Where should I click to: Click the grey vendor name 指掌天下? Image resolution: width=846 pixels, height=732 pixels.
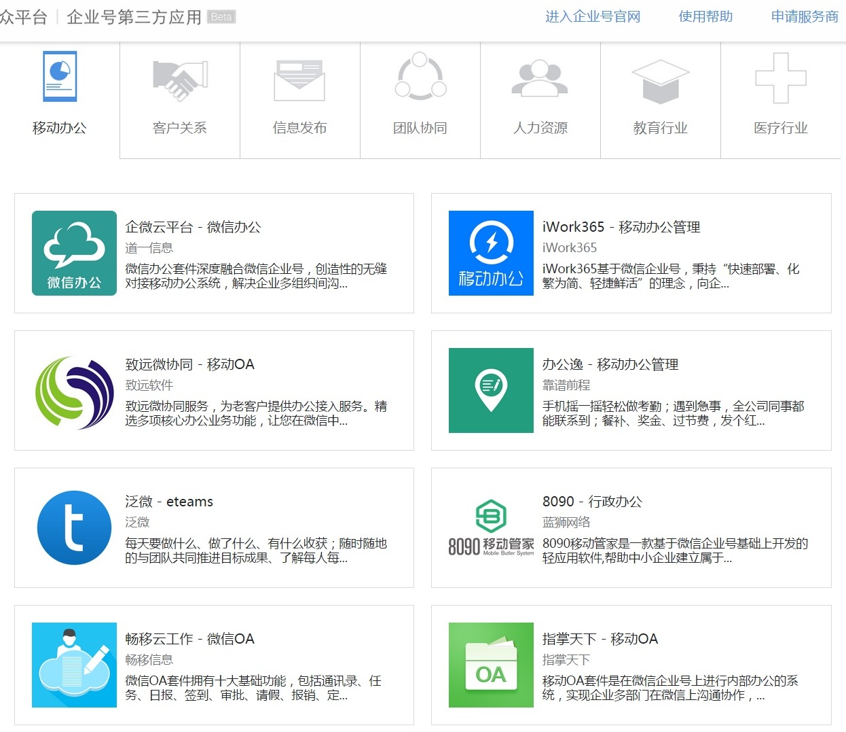click(x=566, y=660)
